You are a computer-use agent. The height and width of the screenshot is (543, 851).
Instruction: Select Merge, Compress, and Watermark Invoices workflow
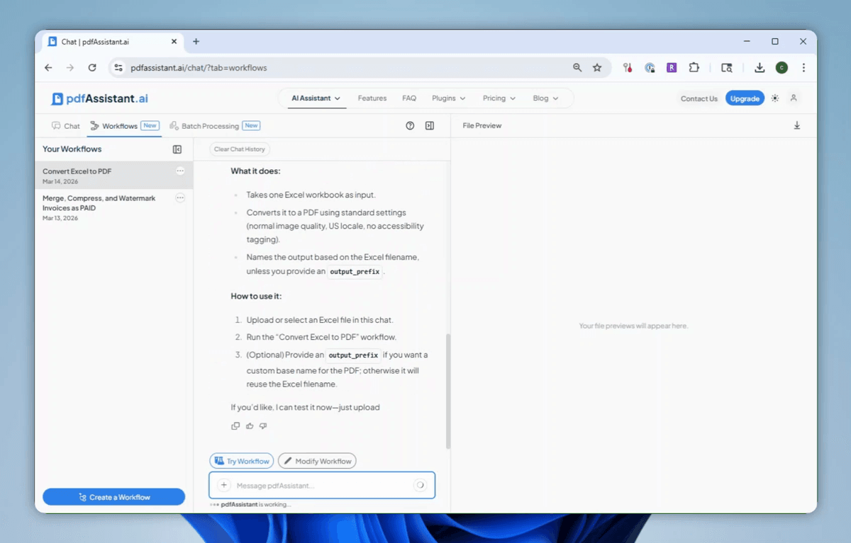tap(113, 207)
